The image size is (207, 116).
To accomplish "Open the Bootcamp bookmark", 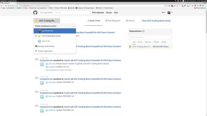I will 79,8.
